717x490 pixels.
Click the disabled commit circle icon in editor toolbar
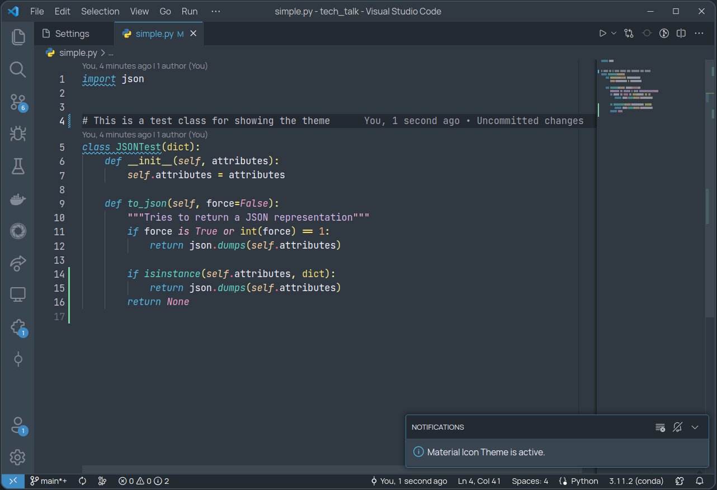pos(647,34)
